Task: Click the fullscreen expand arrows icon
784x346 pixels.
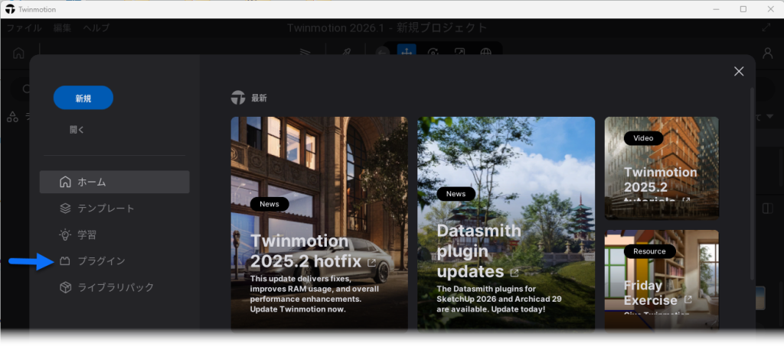Action: point(767,28)
